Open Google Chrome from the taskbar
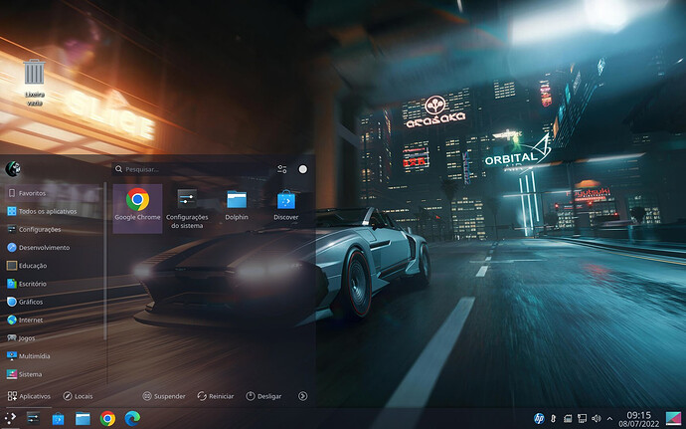The image size is (686, 429). click(107, 419)
